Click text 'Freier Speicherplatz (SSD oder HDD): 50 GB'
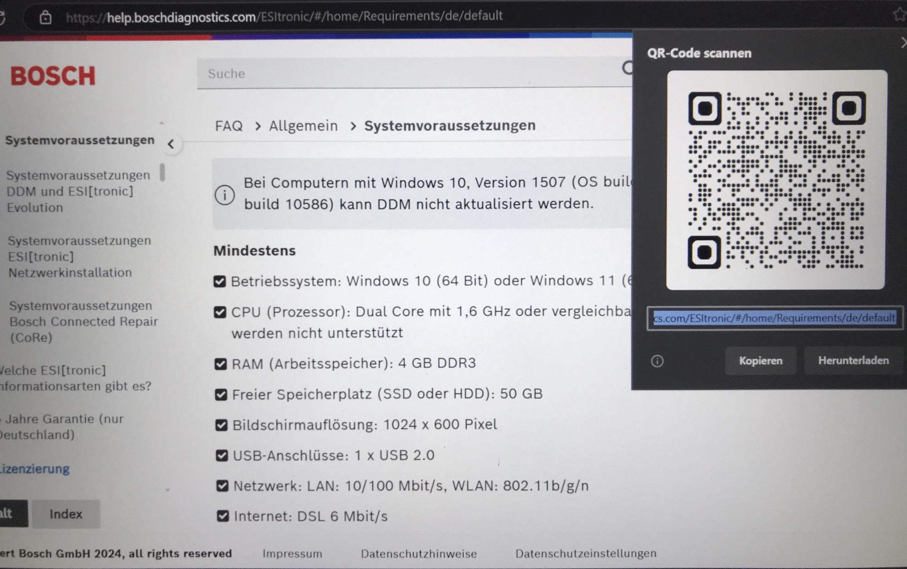This screenshot has height=569, width=907. click(387, 394)
